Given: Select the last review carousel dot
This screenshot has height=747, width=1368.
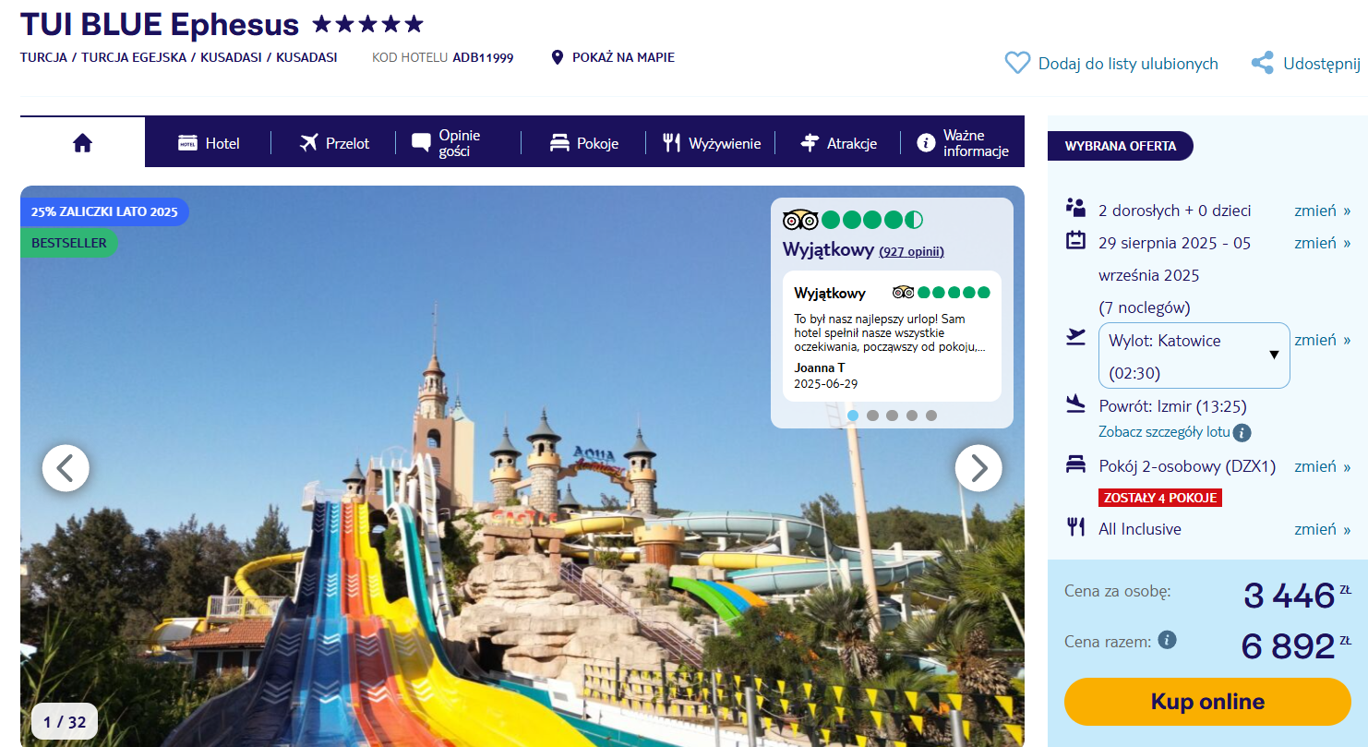Looking at the screenshot, I should tap(930, 416).
